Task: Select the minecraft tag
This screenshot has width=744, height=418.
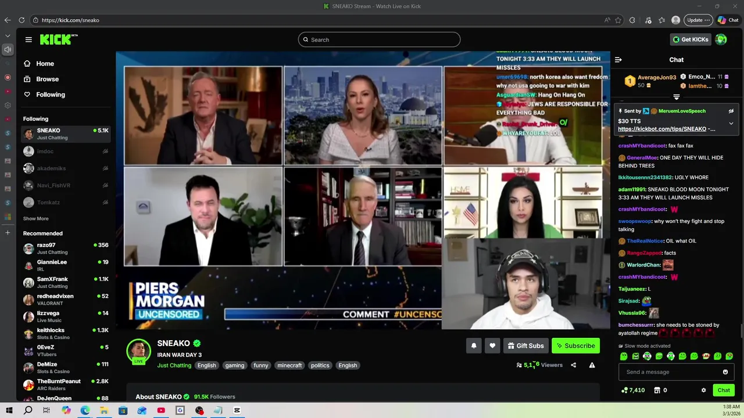Action: pos(289,366)
